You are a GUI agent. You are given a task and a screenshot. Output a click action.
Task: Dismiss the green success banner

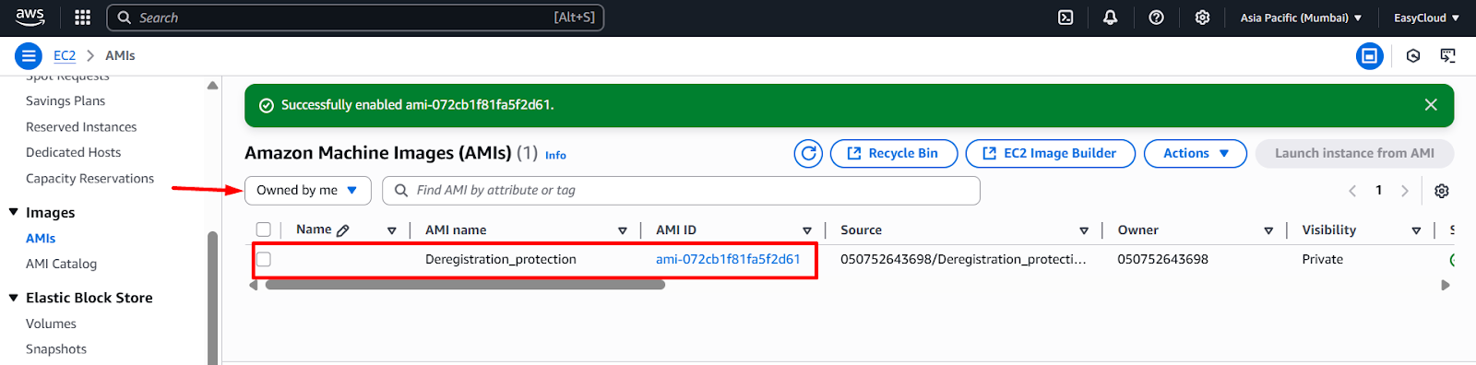[1431, 105]
